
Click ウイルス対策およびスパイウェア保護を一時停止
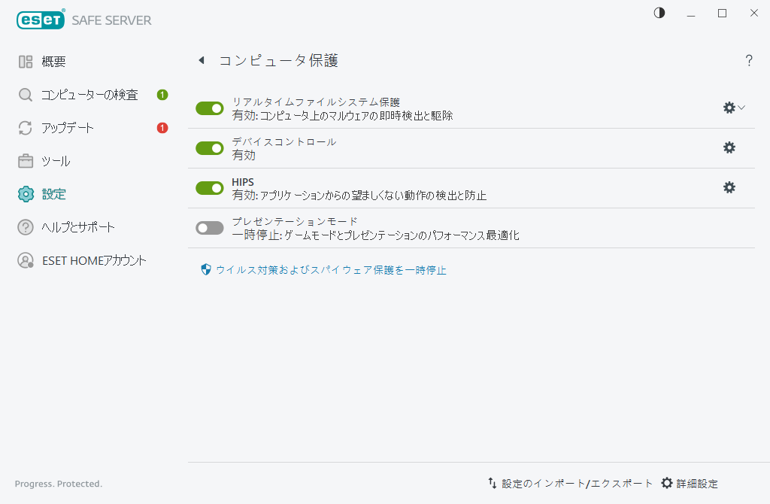331,269
